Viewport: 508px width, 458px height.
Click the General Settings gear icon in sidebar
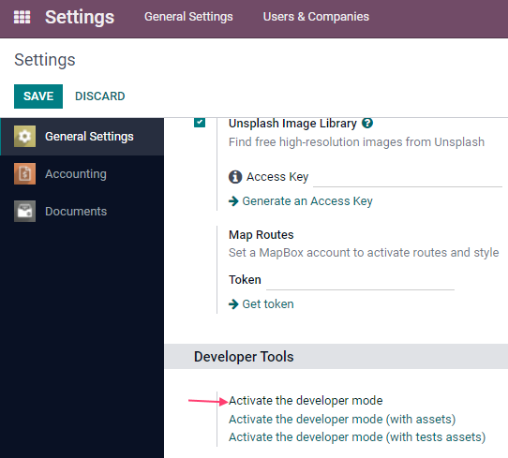point(24,136)
